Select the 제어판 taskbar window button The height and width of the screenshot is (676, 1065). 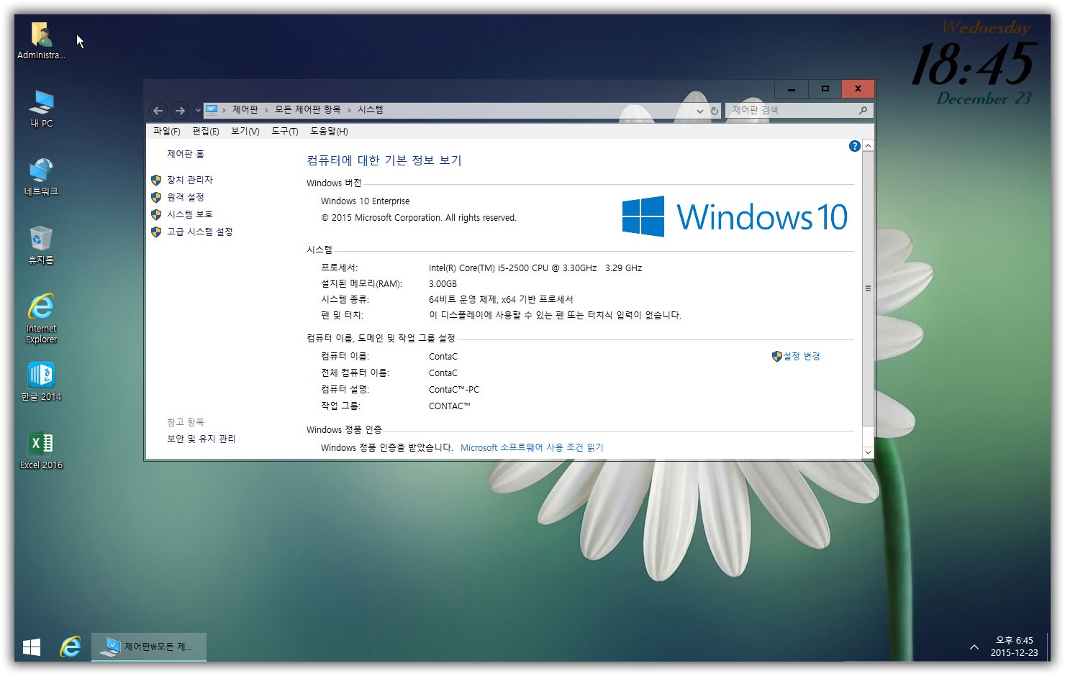149,647
